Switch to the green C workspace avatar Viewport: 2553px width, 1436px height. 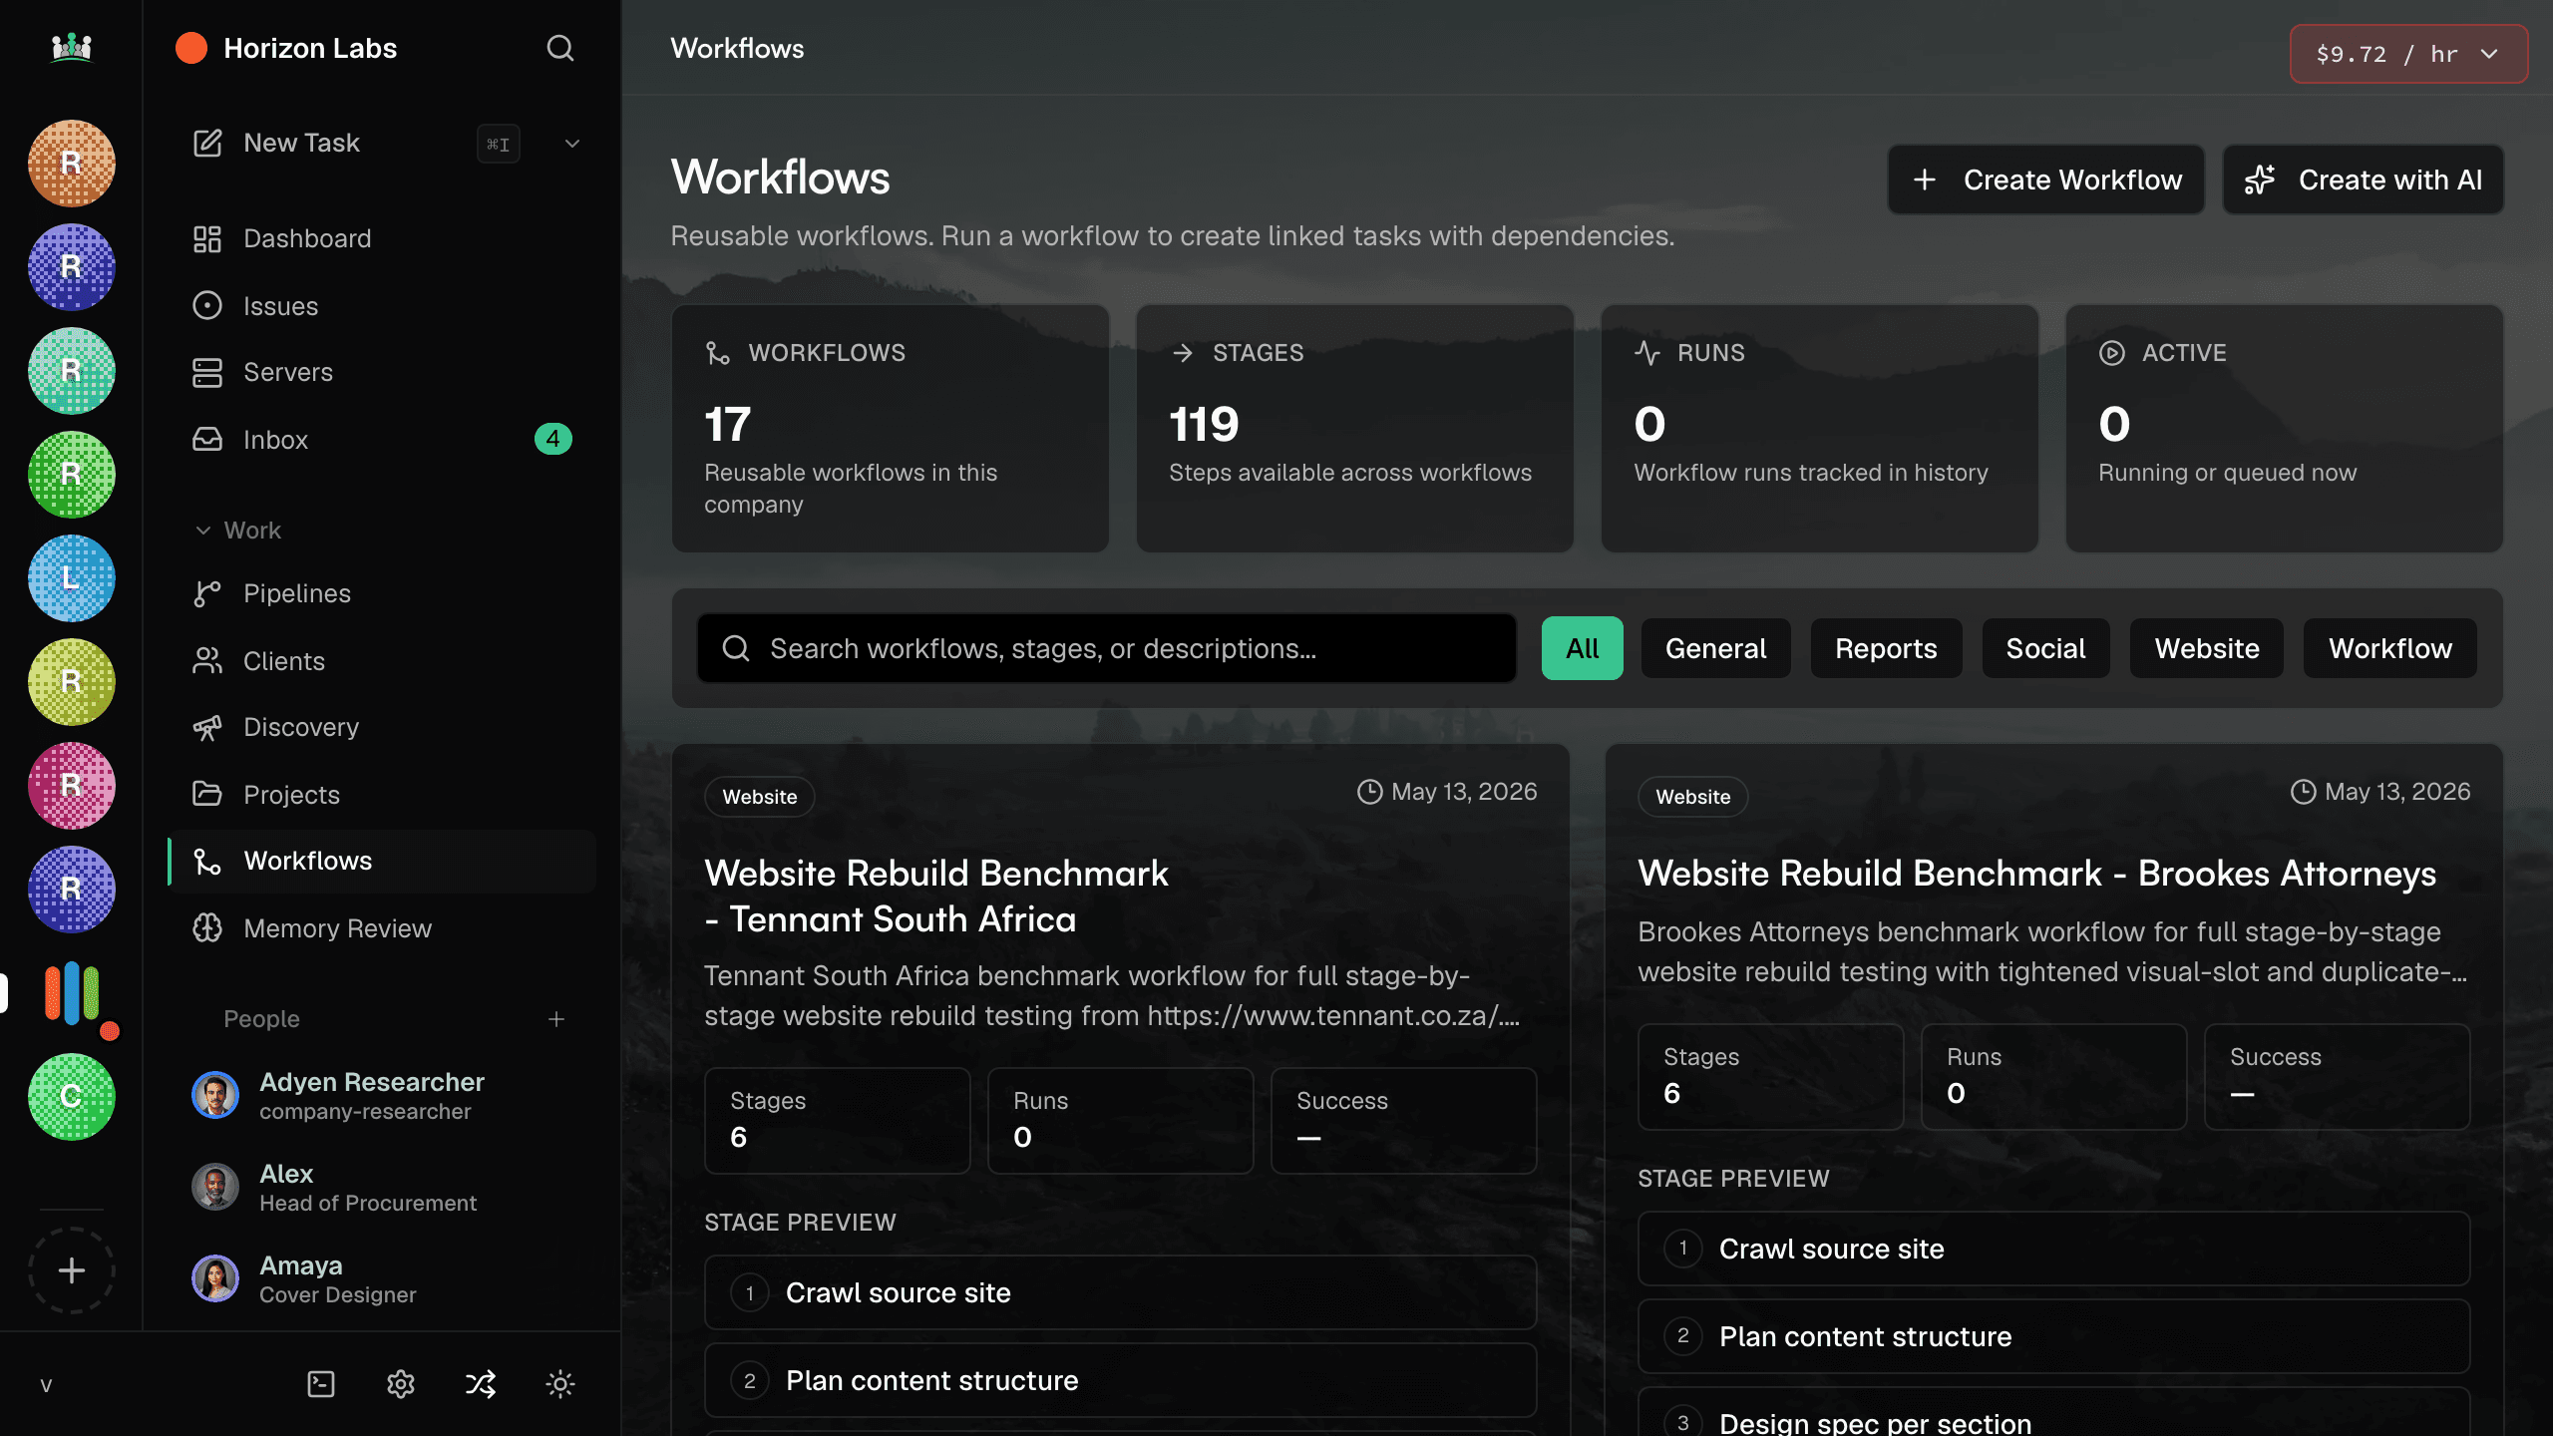[72, 1096]
